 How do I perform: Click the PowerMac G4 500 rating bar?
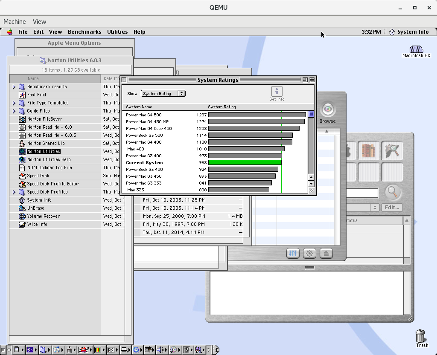[257, 115]
